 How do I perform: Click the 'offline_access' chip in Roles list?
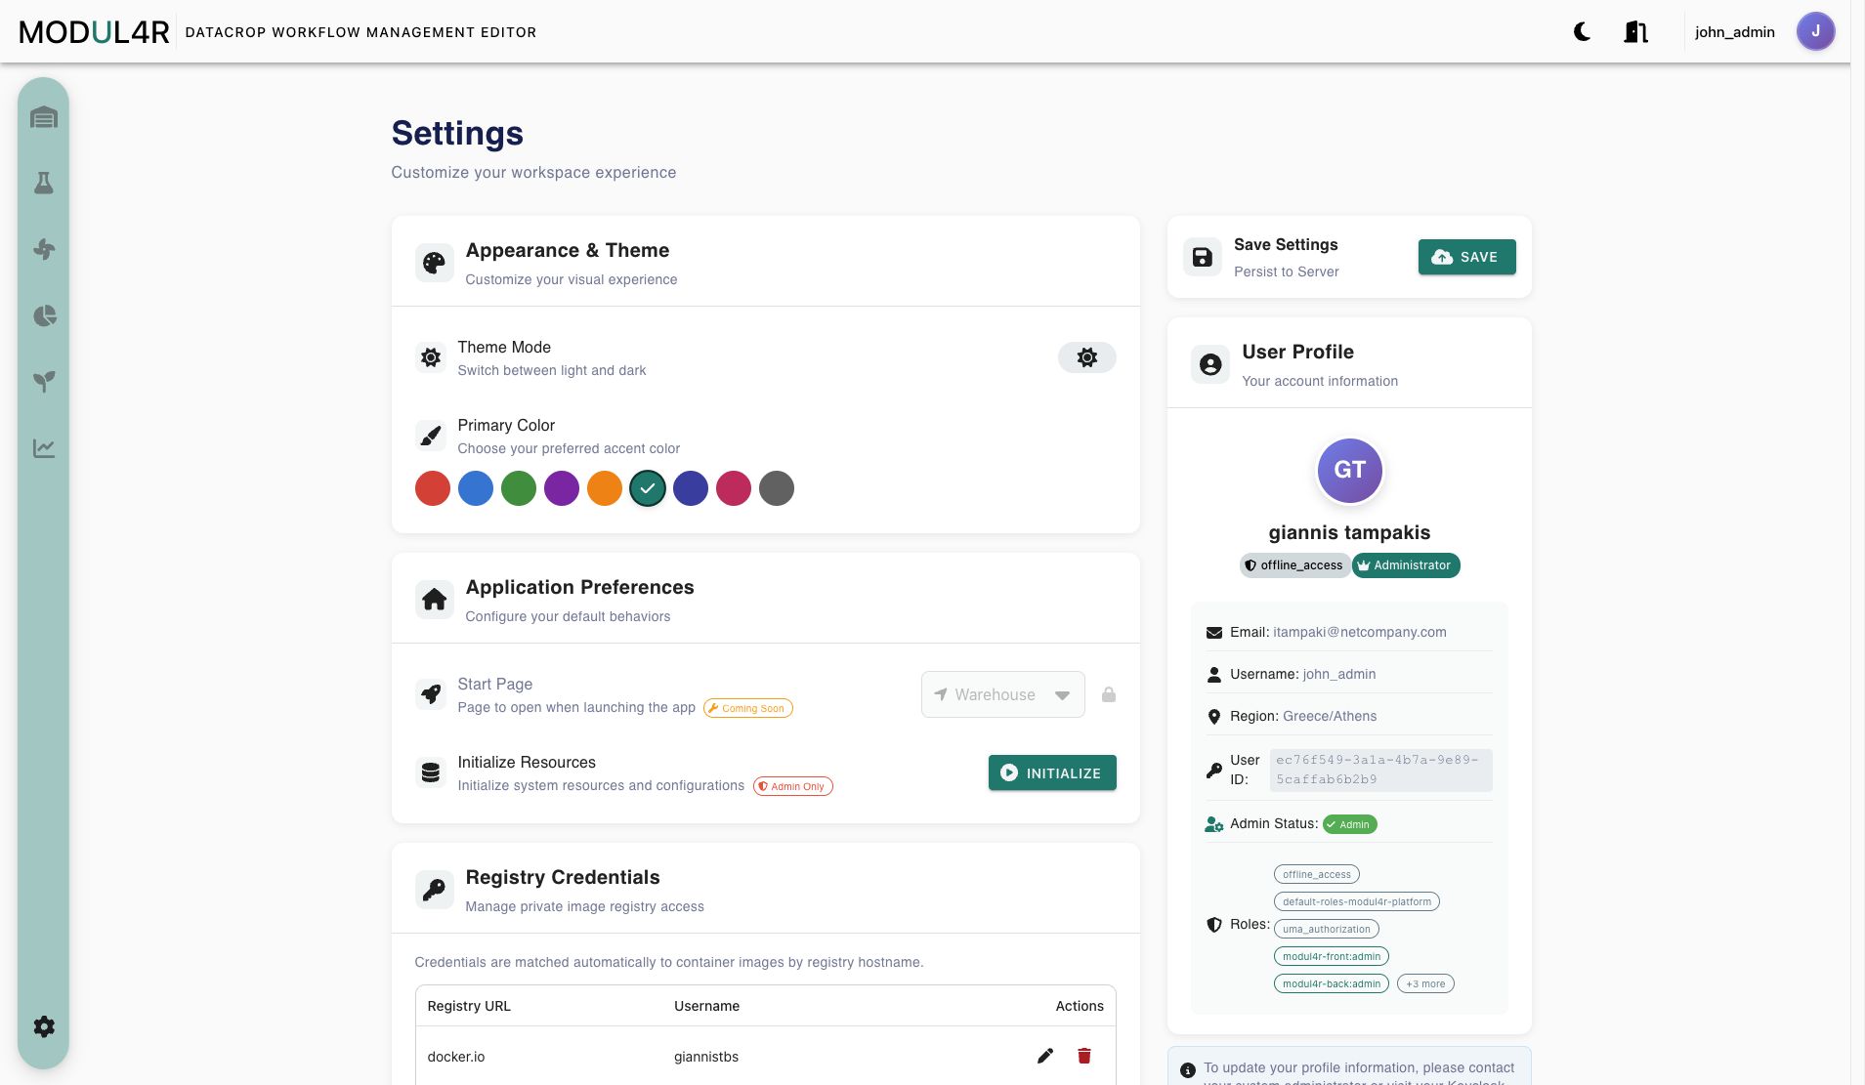1317,874
